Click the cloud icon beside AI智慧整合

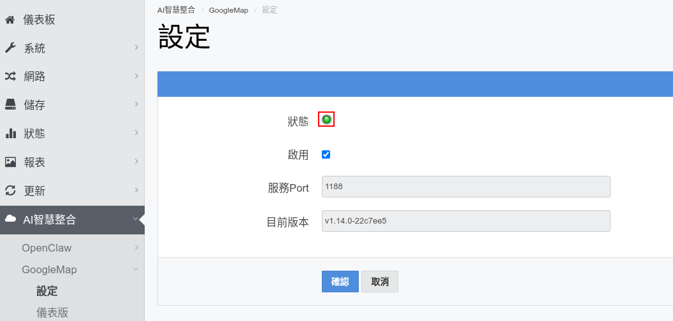[x=10, y=219]
